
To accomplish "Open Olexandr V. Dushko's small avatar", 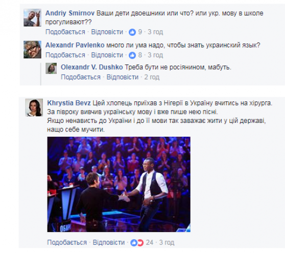I will pyautogui.click(x=51, y=68).
